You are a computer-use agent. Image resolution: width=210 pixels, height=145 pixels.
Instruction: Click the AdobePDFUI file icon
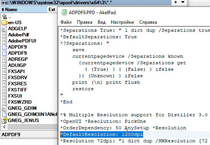(4, 41)
